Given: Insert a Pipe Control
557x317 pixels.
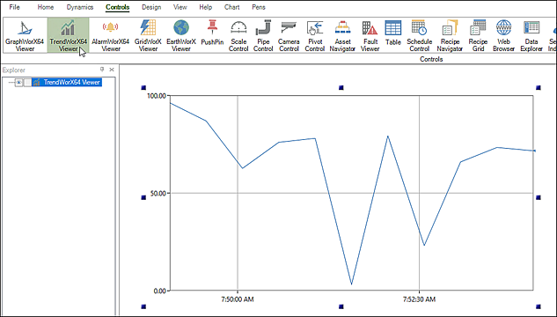Looking at the screenshot, I should [x=263, y=36].
